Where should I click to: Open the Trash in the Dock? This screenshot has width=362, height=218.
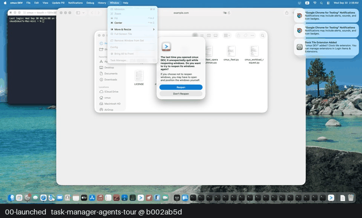point(351,198)
